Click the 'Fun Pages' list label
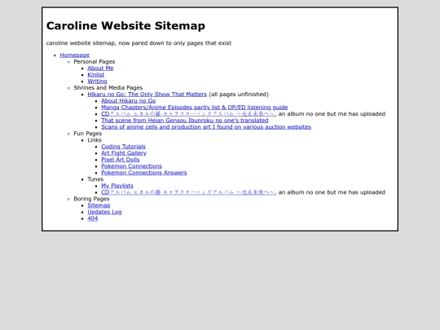440x330 pixels. pos(87,134)
